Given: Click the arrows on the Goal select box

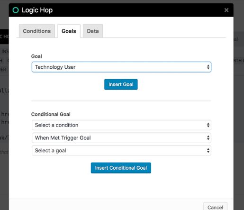Looking at the screenshot, I should pos(208,67).
